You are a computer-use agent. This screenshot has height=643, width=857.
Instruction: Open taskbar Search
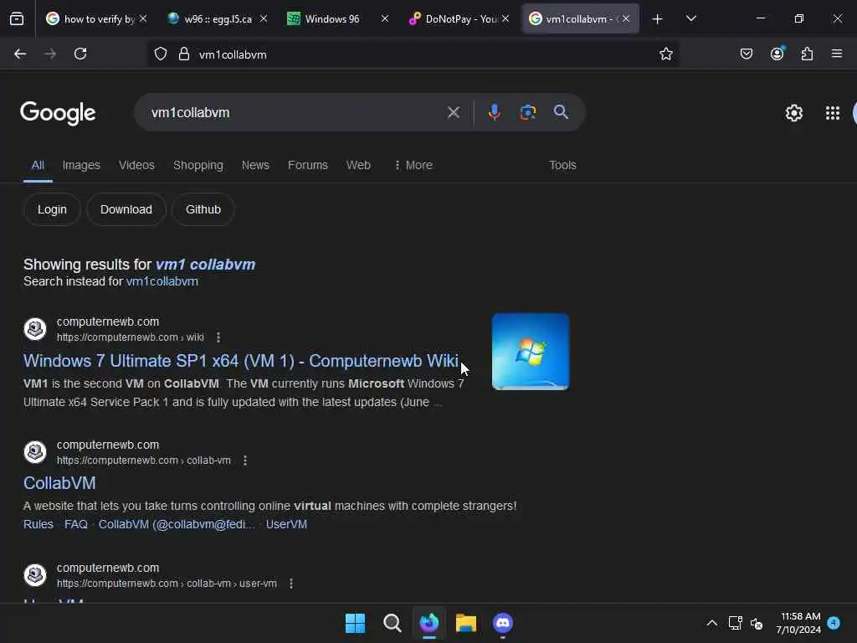[x=392, y=623]
